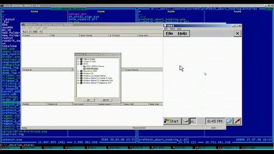Expand the Platform Builder tree node
The image size is (274, 154).
[x=78, y=59]
